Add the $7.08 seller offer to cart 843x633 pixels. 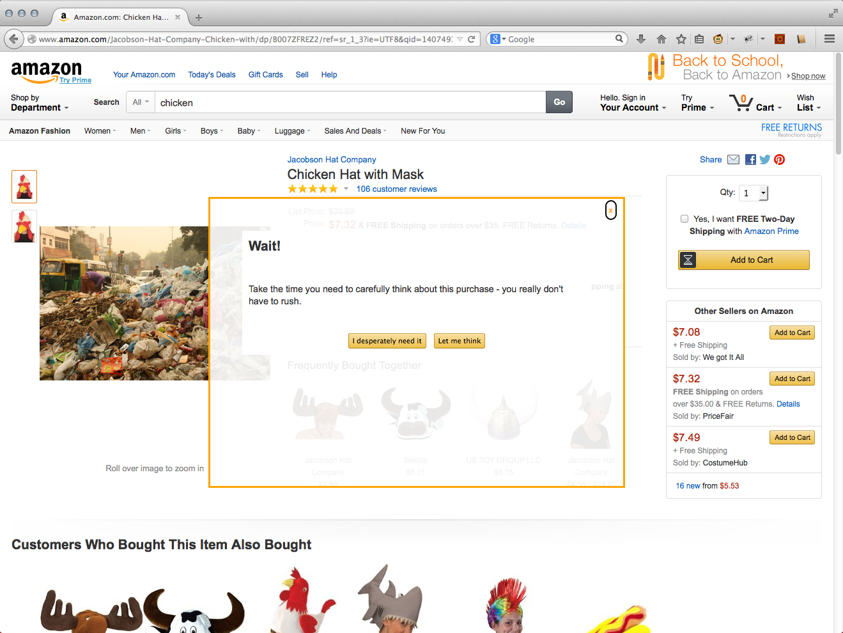click(x=793, y=332)
